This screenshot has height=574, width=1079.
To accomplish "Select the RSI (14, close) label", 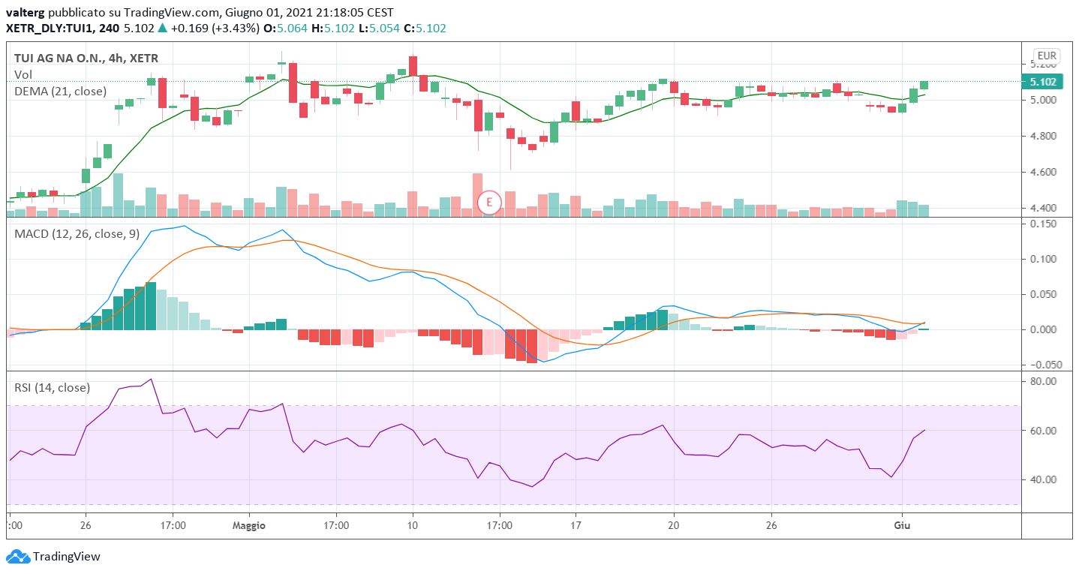I will (x=52, y=387).
